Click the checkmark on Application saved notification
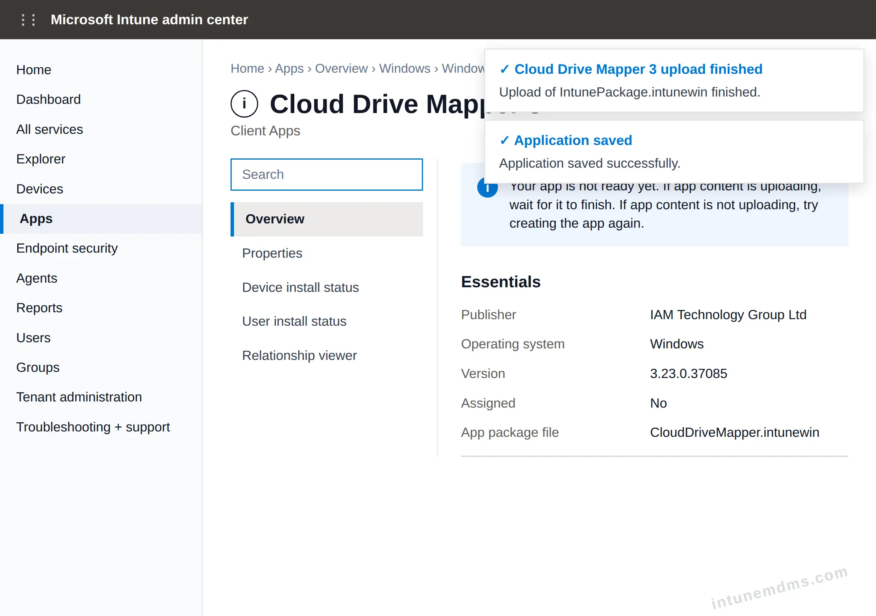876x616 pixels. (x=504, y=140)
